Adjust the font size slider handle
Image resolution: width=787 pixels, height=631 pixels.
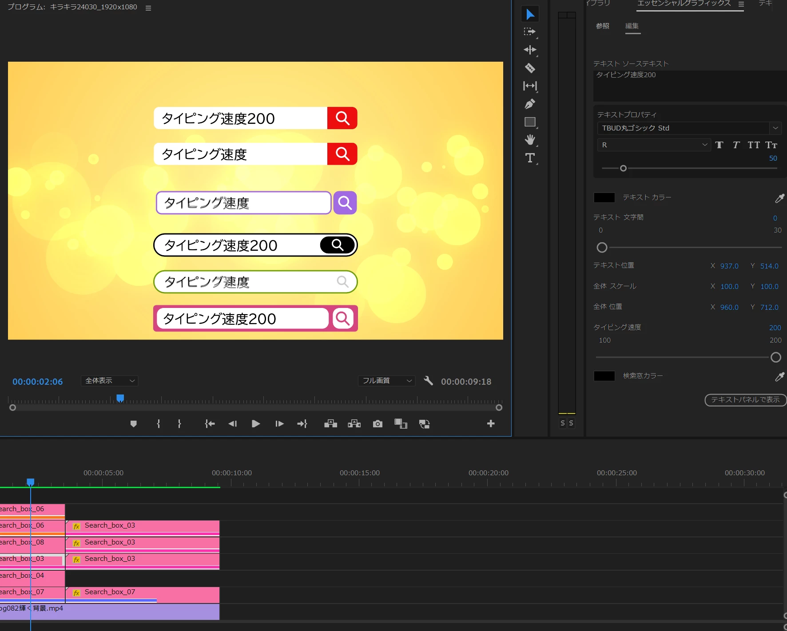coord(623,168)
